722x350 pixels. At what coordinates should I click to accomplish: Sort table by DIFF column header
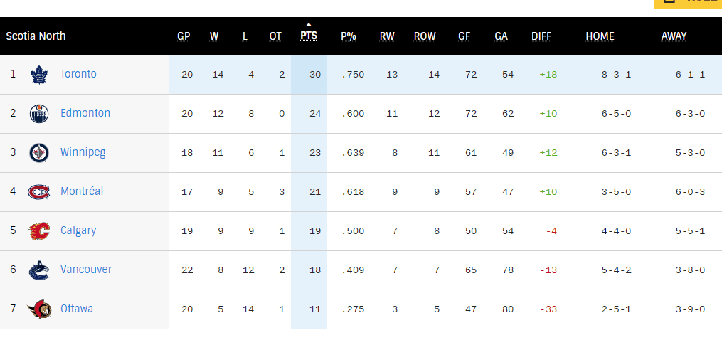[x=541, y=36]
